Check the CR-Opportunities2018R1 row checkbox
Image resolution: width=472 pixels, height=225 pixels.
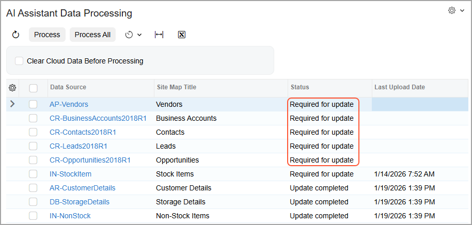pyautogui.click(x=33, y=160)
